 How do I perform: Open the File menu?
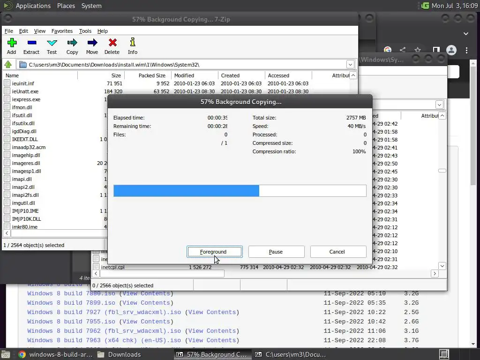(x=8, y=31)
